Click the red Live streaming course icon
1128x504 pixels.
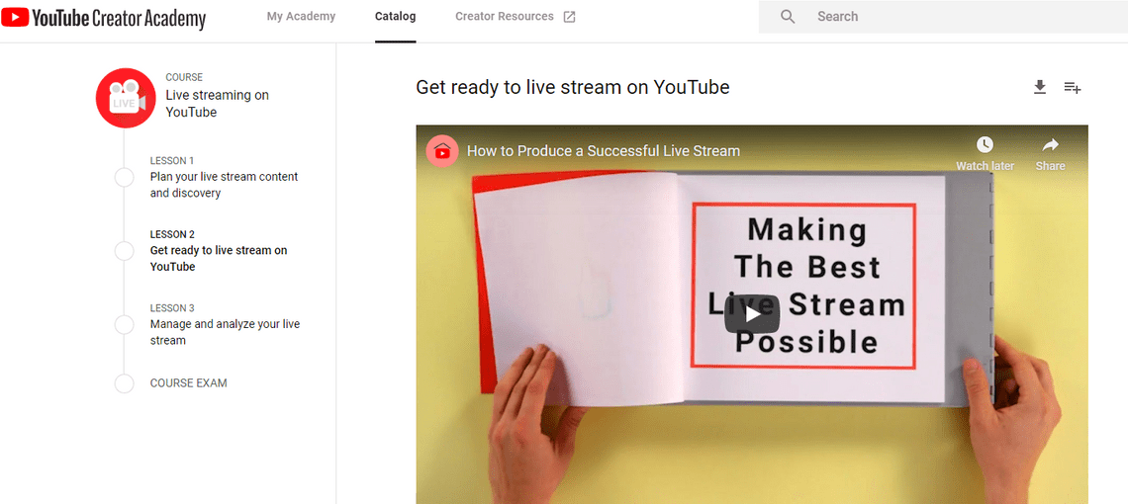126,99
